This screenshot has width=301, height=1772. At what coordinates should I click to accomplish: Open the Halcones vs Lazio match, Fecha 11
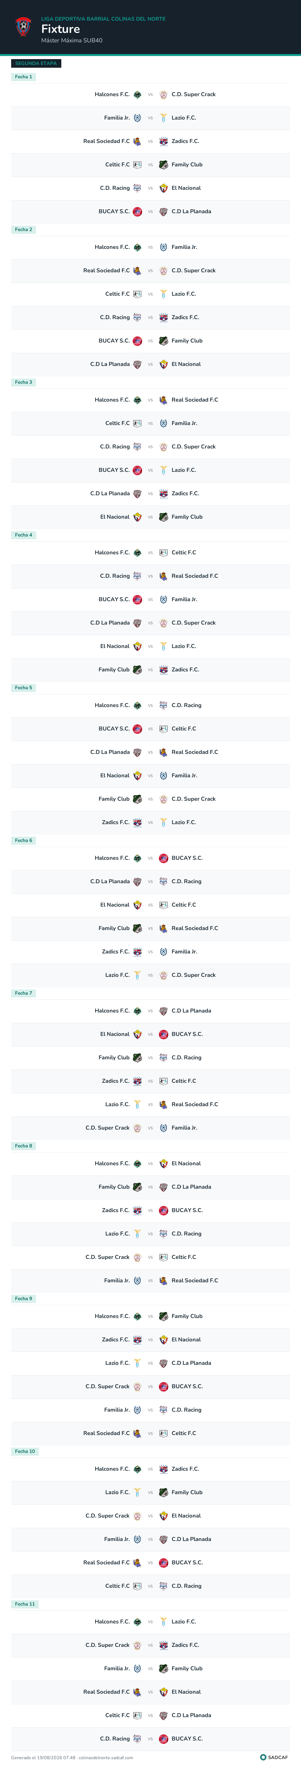(x=151, y=1621)
